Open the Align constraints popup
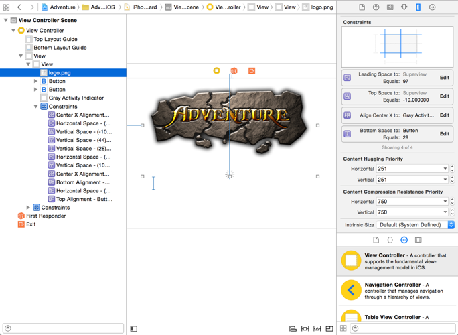 pos(293,328)
